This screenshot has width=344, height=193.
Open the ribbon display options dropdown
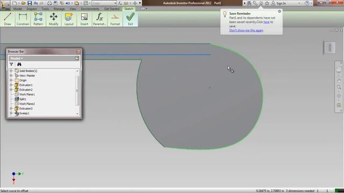coord(144,9)
